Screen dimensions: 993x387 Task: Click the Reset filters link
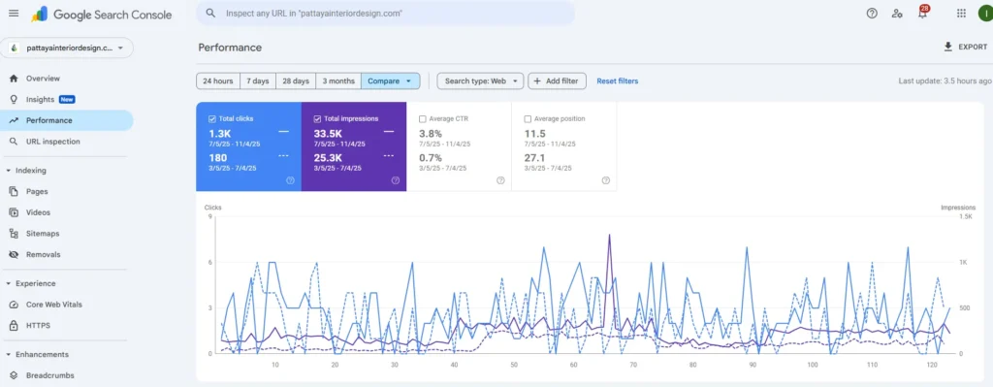pyautogui.click(x=618, y=81)
